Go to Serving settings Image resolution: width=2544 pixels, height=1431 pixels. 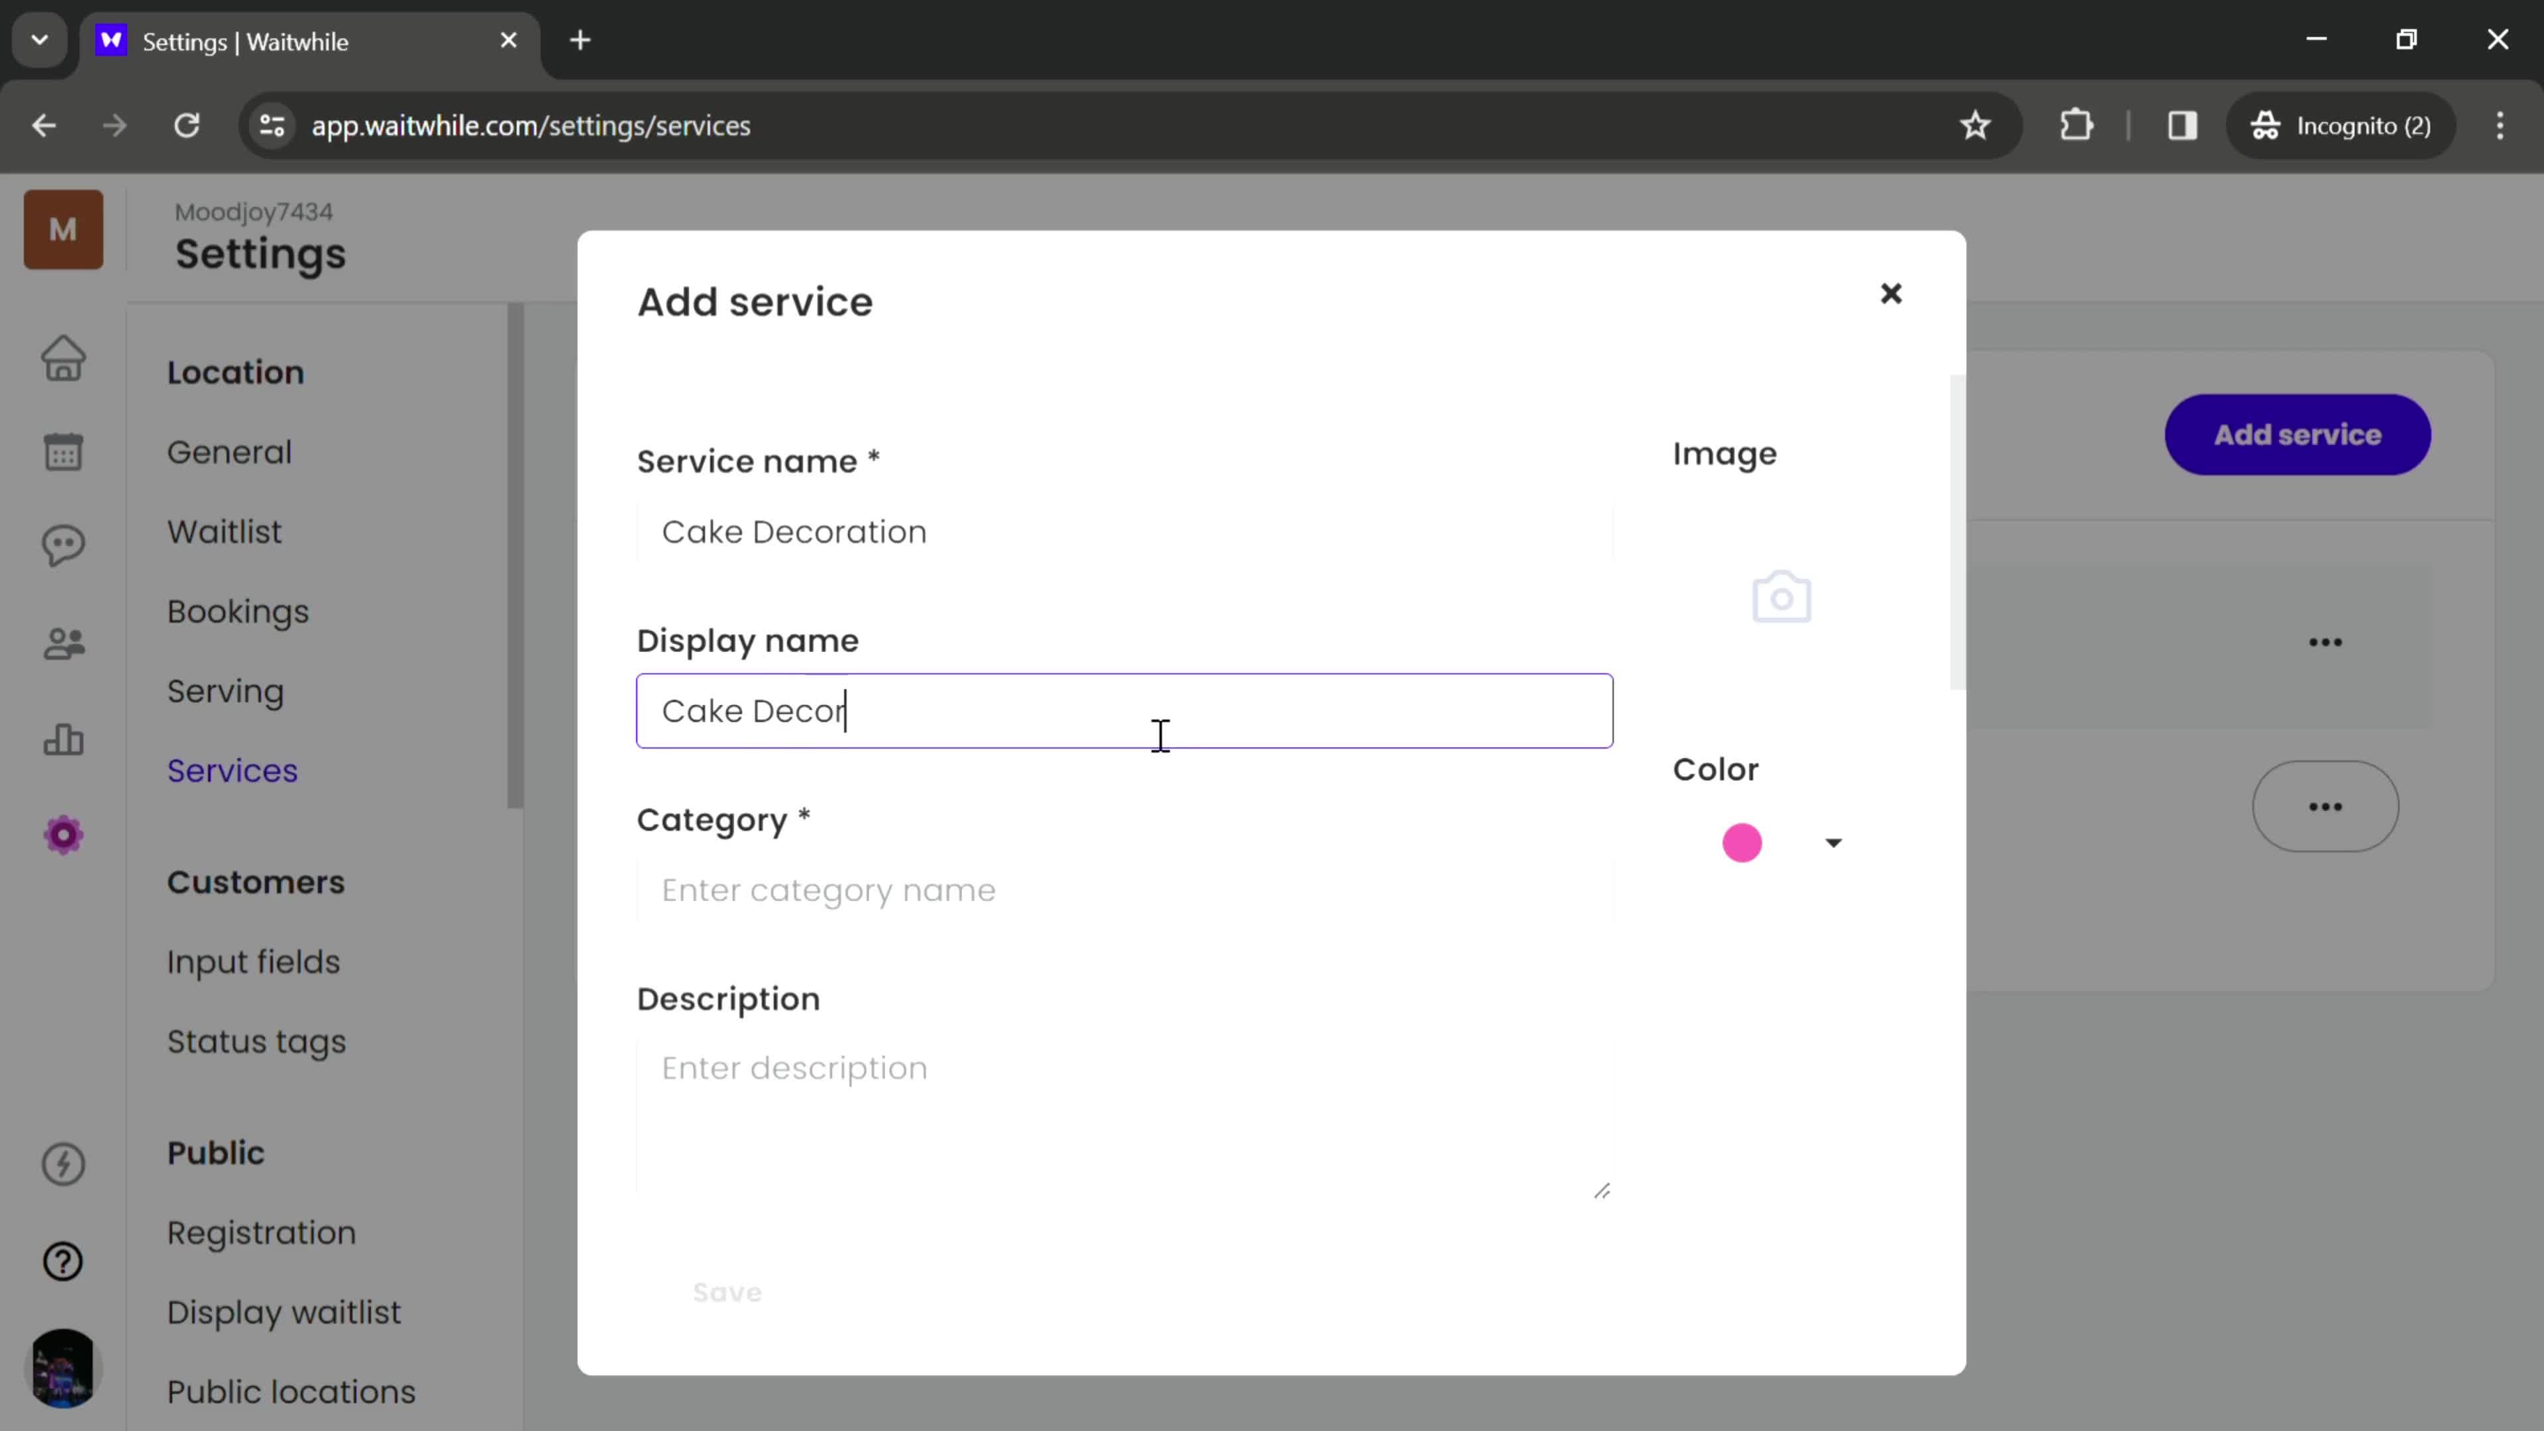pos(225,692)
